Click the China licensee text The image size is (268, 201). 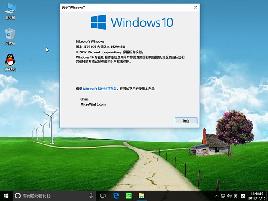coord(85,99)
